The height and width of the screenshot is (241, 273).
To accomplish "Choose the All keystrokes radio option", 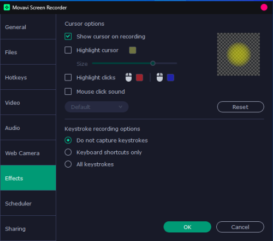I will [x=68, y=164].
